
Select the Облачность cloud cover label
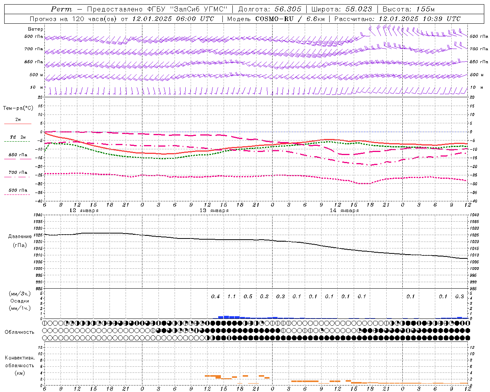click(19, 332)
